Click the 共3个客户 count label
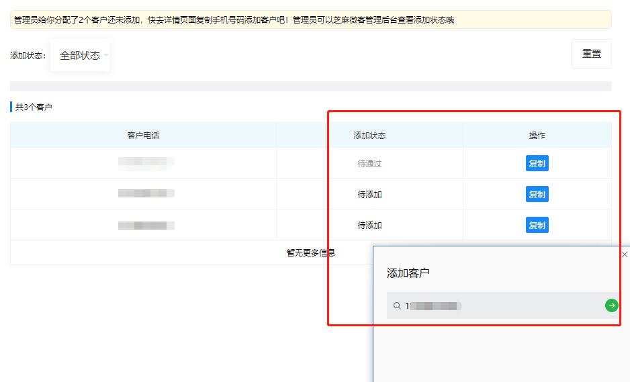This screenshot has width=630, height=382. 34,107
